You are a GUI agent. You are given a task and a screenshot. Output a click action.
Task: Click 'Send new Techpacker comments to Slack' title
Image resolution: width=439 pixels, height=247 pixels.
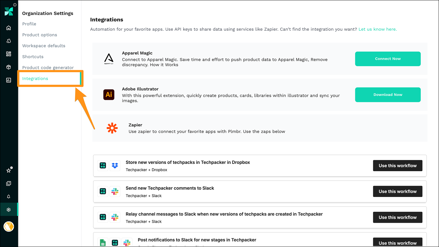tap(170, 188)
